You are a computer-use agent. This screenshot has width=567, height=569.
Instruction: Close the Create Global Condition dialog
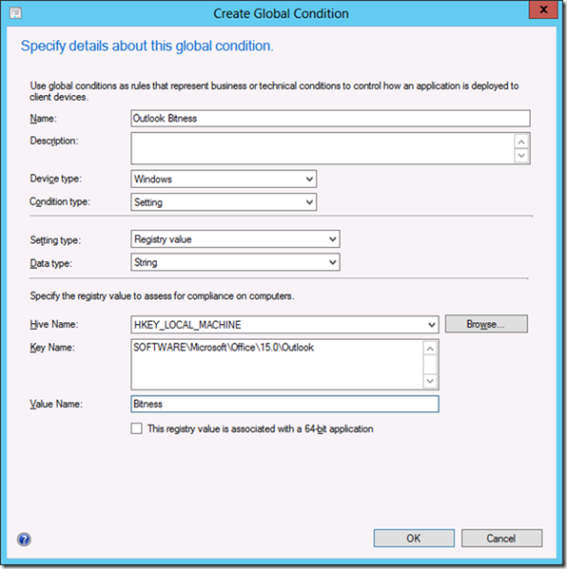[x=543, y=9]
